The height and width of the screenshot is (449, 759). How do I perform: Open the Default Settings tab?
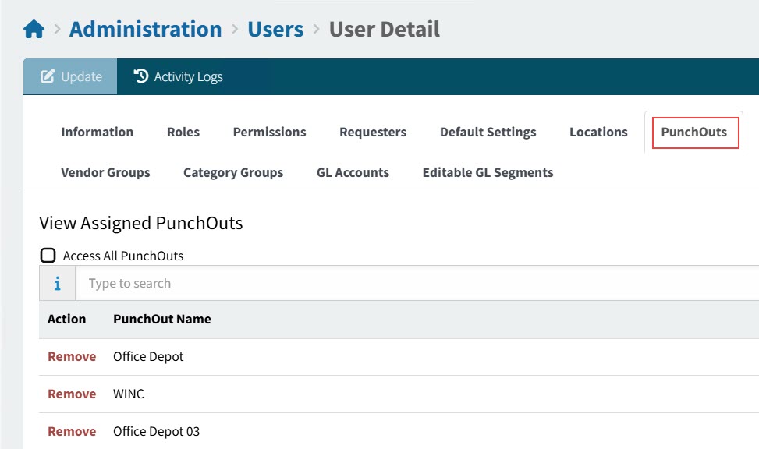[488, 132]
